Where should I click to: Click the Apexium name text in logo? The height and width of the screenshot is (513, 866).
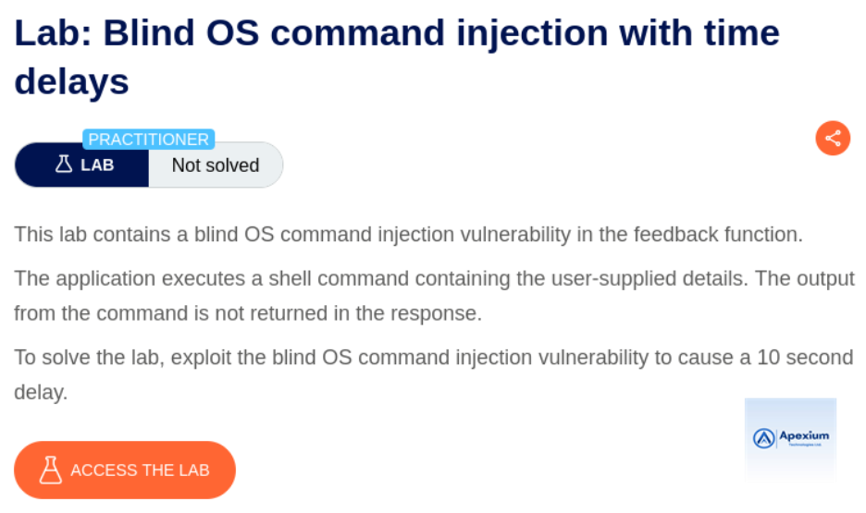click(804, 435)
